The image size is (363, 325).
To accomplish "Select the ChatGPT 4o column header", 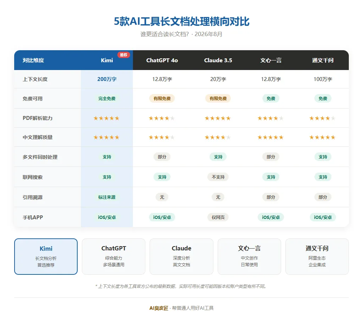I will [162, 60].
